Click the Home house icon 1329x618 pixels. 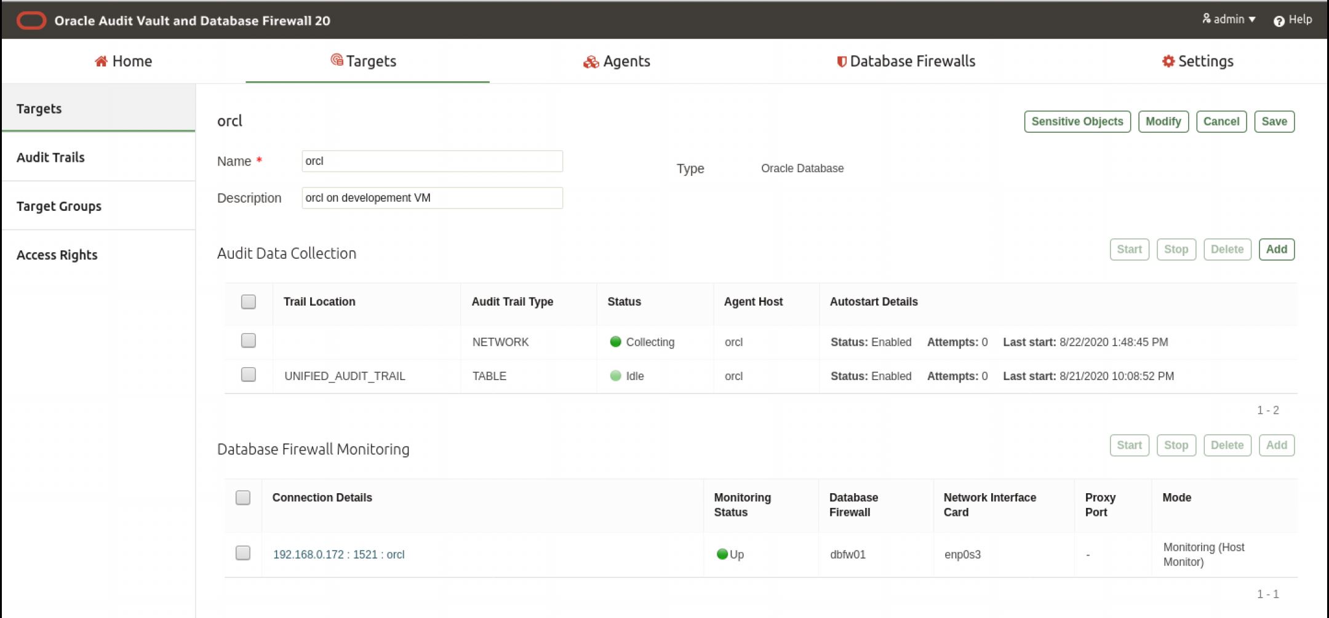point(102,61)
